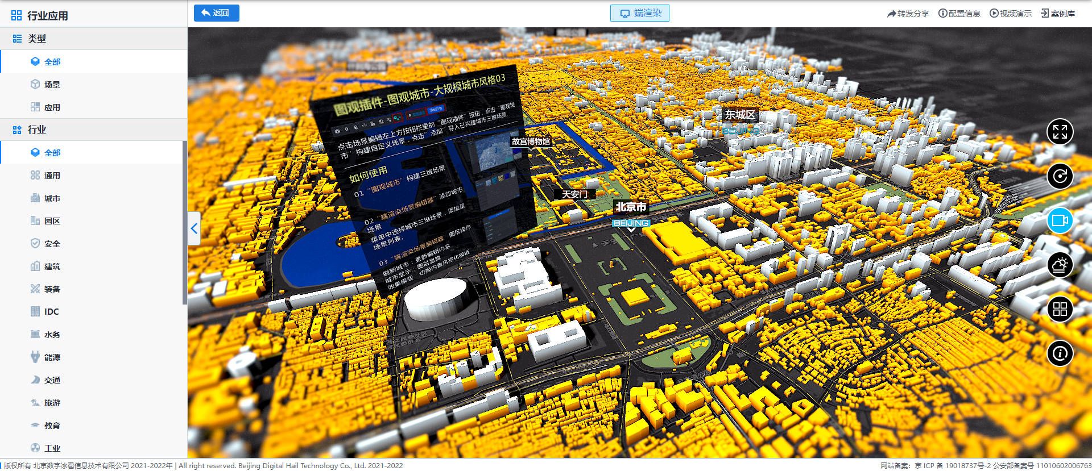Open the scene info icon
1092x471 pixels.
coord(1060,353)
